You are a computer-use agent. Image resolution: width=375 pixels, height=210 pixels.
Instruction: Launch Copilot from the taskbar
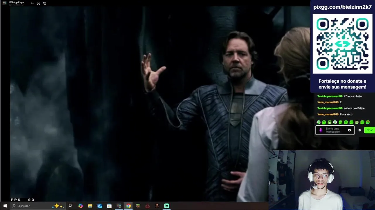pos(81,206)
